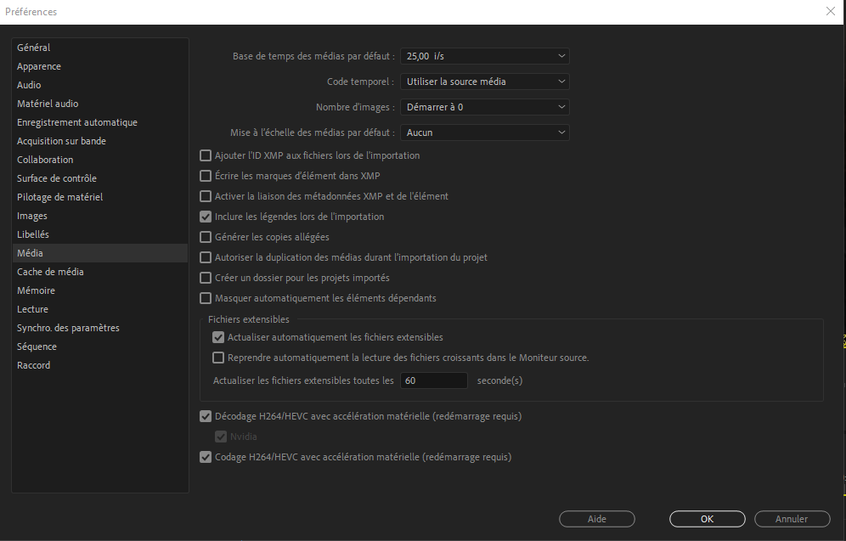
Task: Enable Créer un dossier pour projets importés
Action: pos(206,278)
